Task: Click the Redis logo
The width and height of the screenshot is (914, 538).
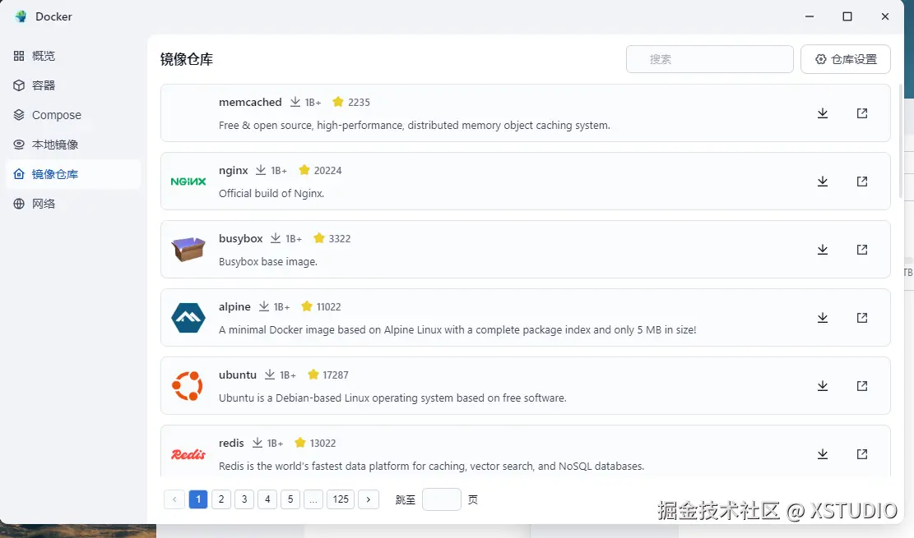Action: tap(188, 454)
